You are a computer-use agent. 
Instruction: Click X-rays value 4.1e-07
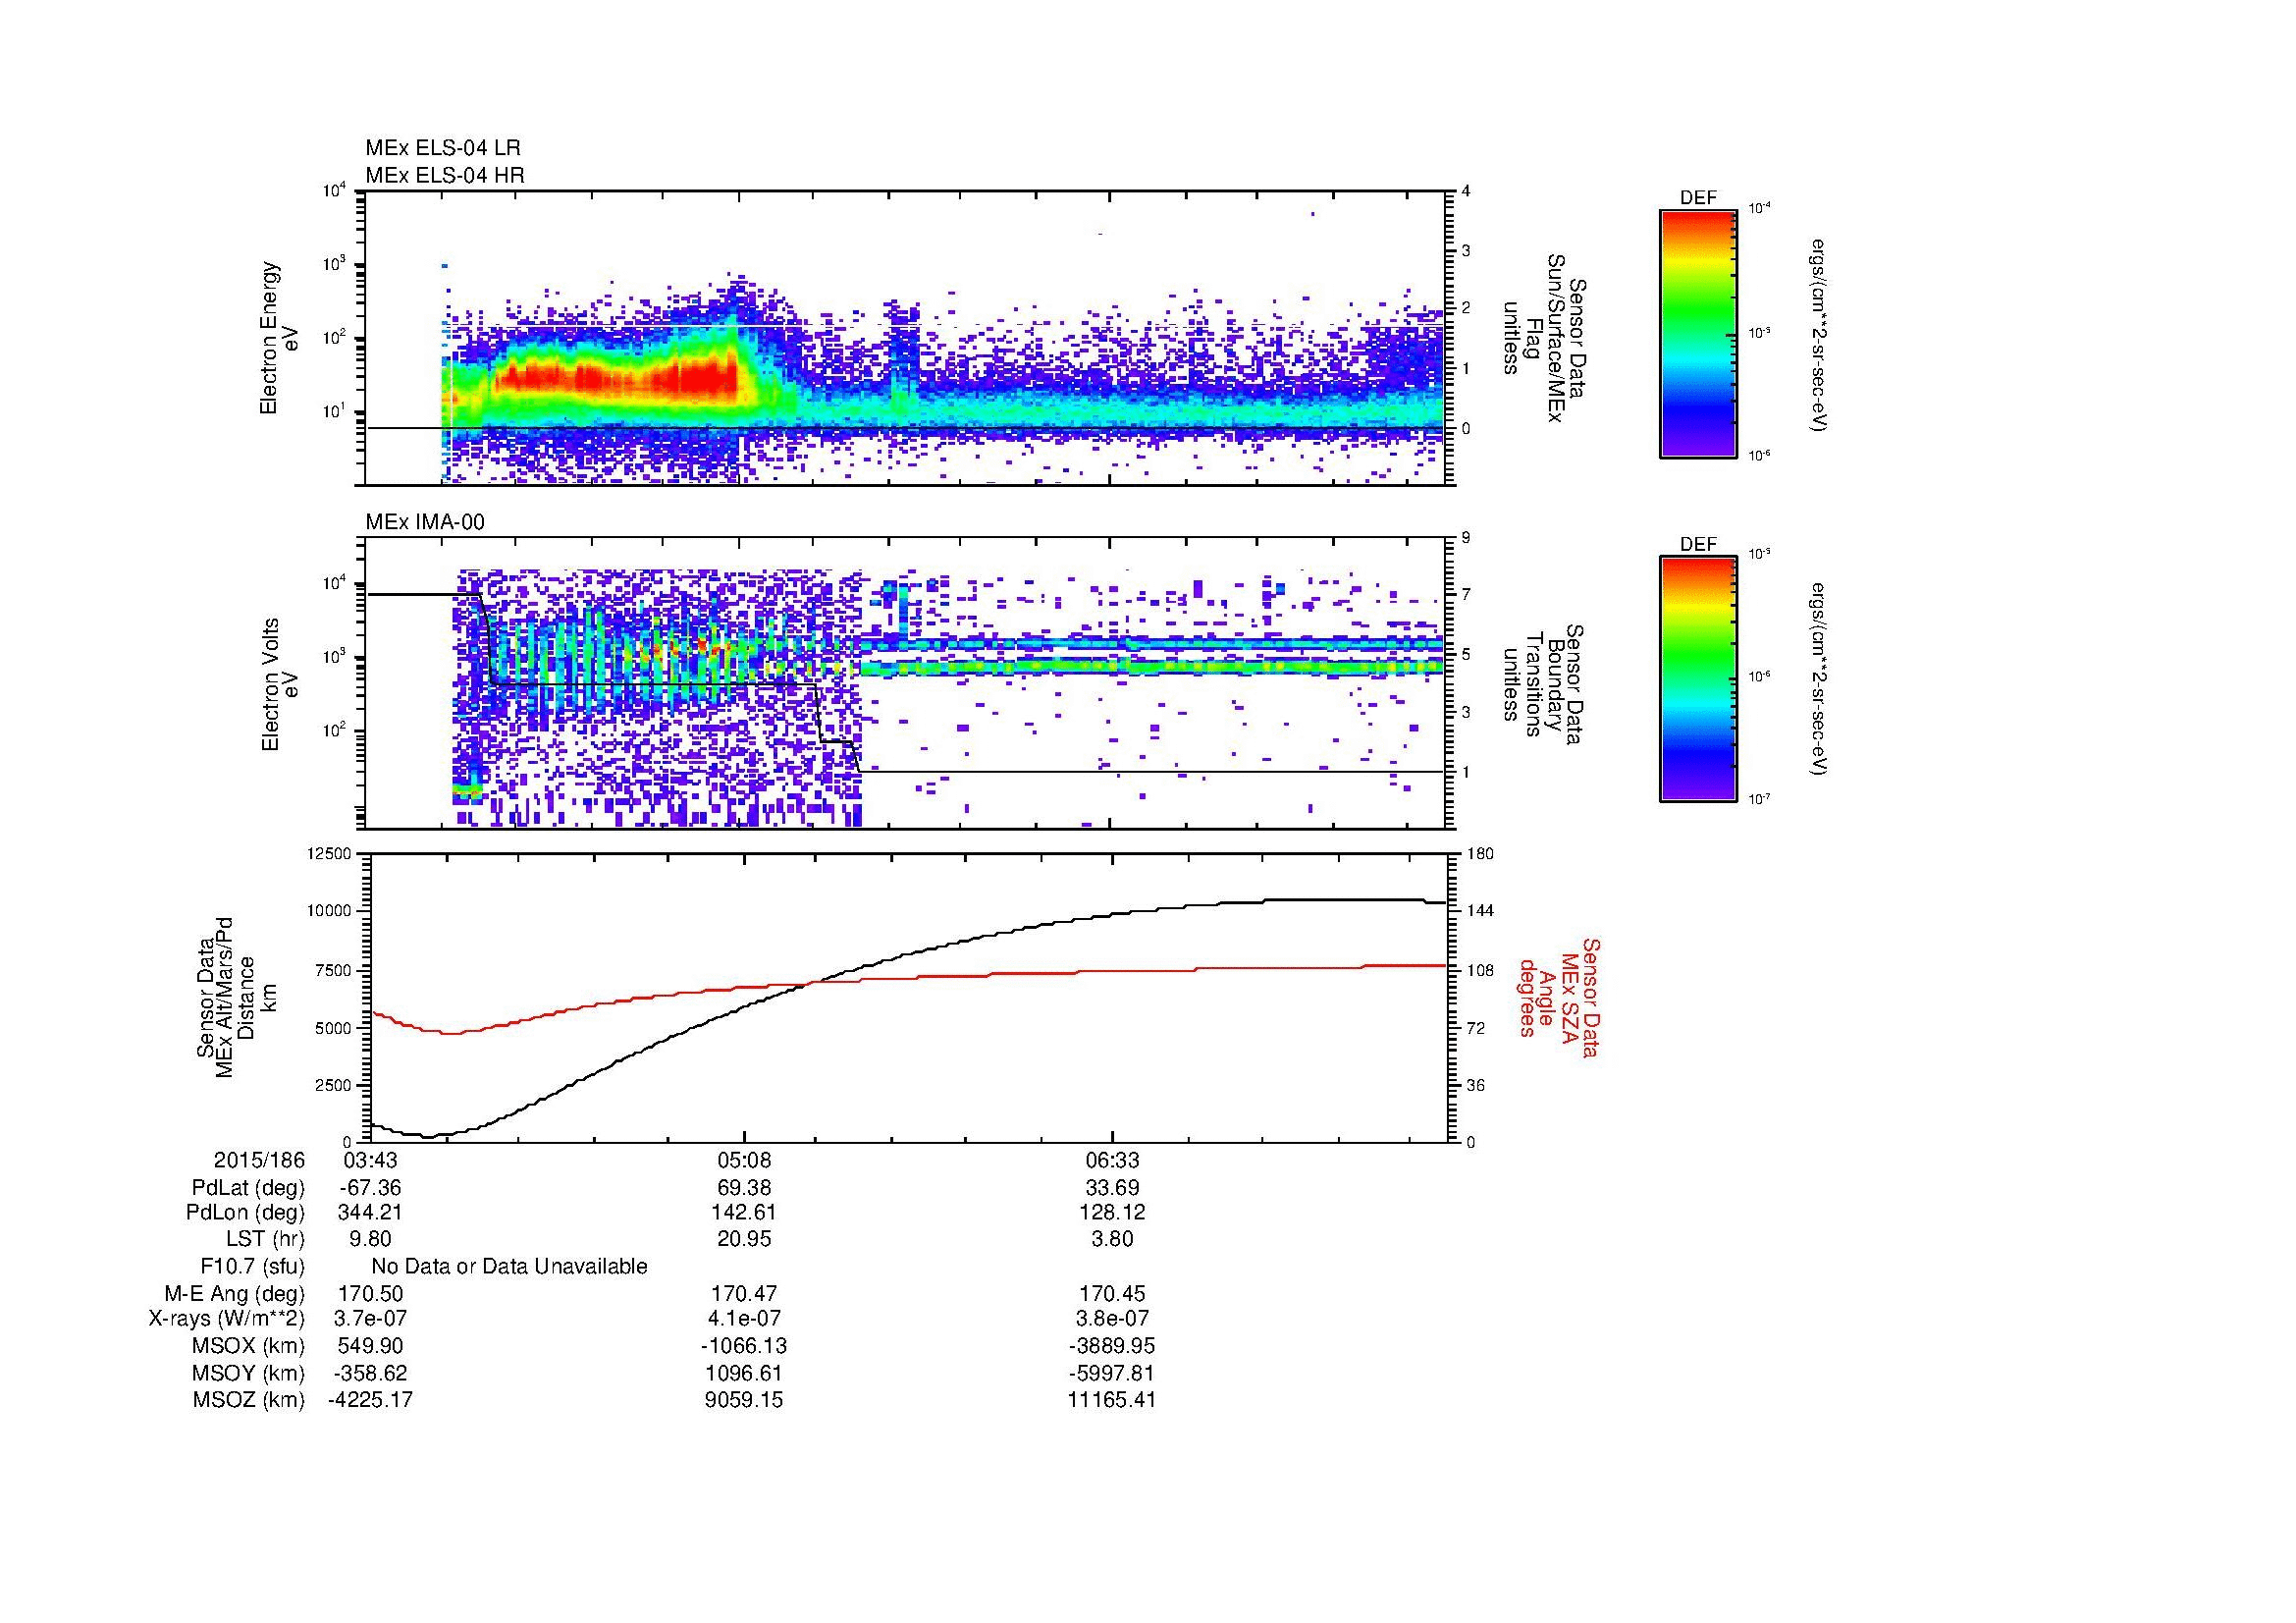[x=744, y=1319]
